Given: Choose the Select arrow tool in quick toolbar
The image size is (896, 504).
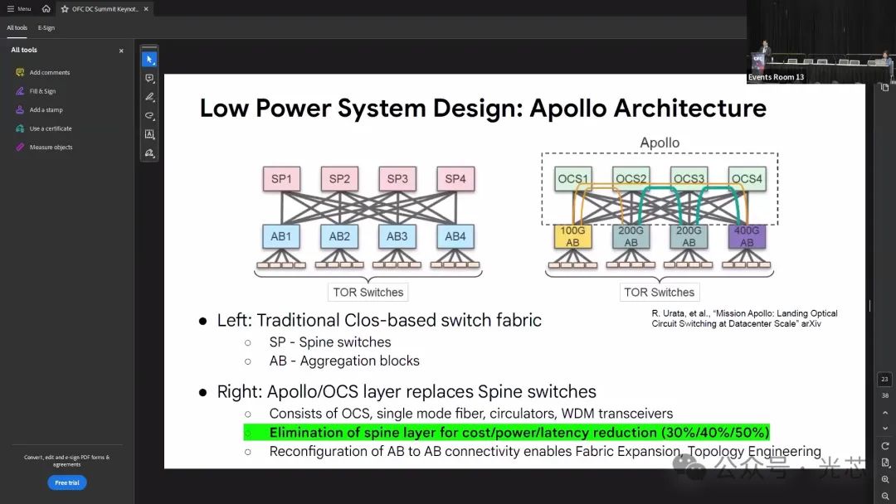Looking at the screenshot, I should coord(149,60).
